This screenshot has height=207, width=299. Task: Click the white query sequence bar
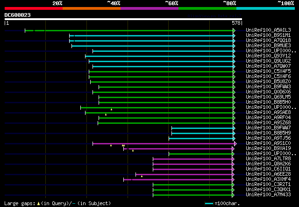coord(123,19)
